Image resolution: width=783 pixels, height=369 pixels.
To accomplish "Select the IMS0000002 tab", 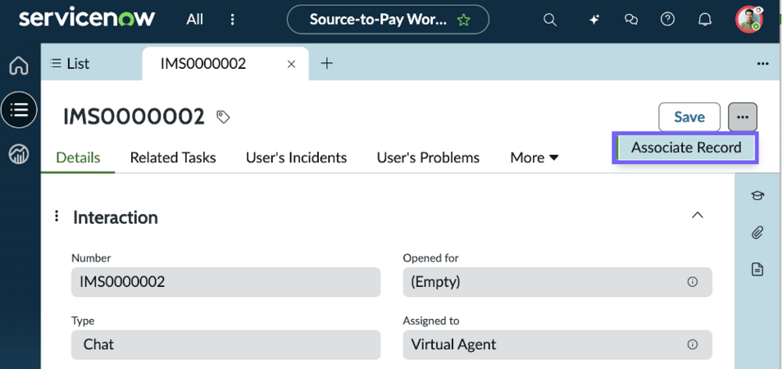I will [x=203, y=63].
